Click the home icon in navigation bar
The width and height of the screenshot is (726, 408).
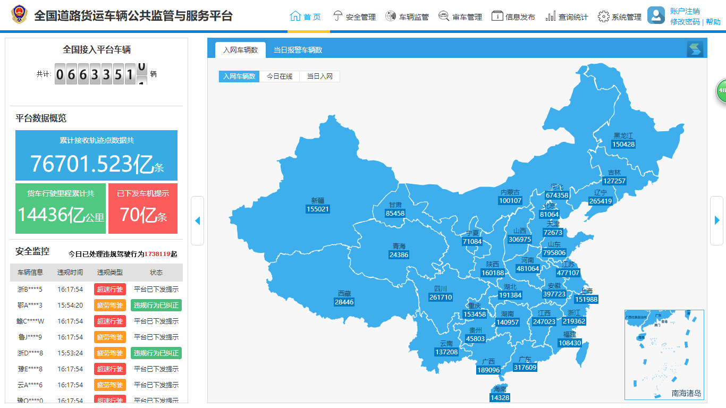pyautogui.click(x=296, y=16)
